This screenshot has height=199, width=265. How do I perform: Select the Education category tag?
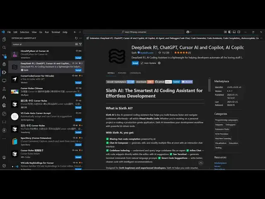point(234,143)
